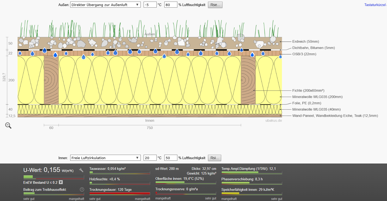
Task: Expand the EnEV Bestand requirement arrow
Action: (61, 182)
